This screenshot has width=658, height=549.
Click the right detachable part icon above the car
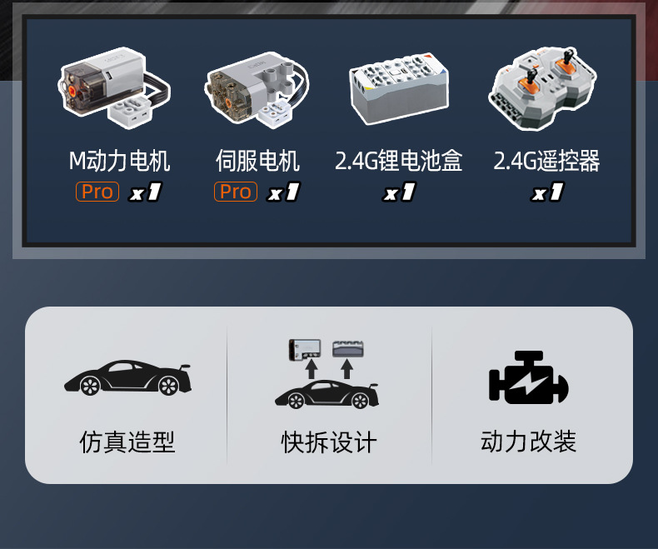click(348, 349)
